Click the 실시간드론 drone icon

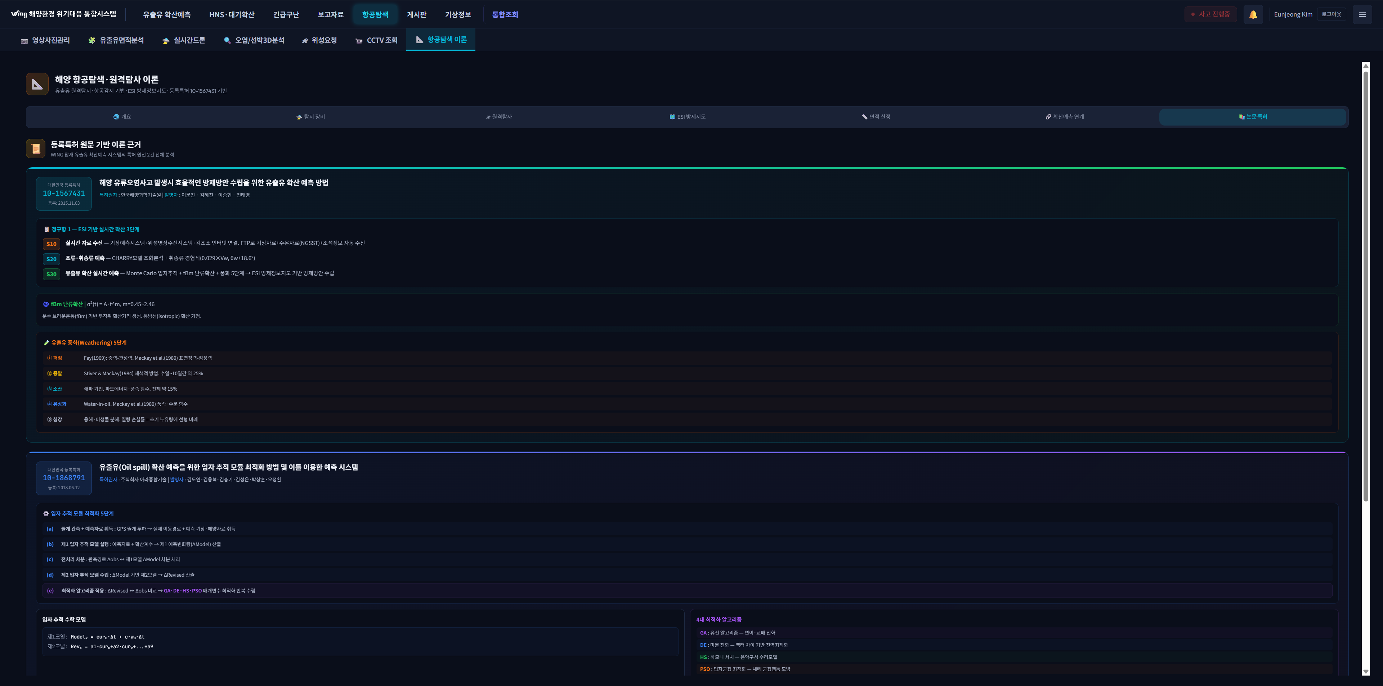165,41
